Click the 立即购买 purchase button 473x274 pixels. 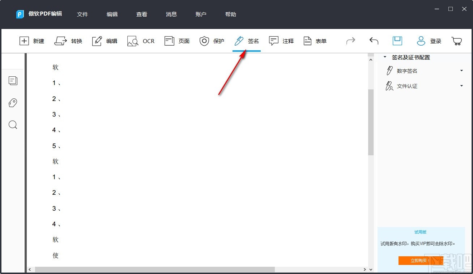click(421, 260)
